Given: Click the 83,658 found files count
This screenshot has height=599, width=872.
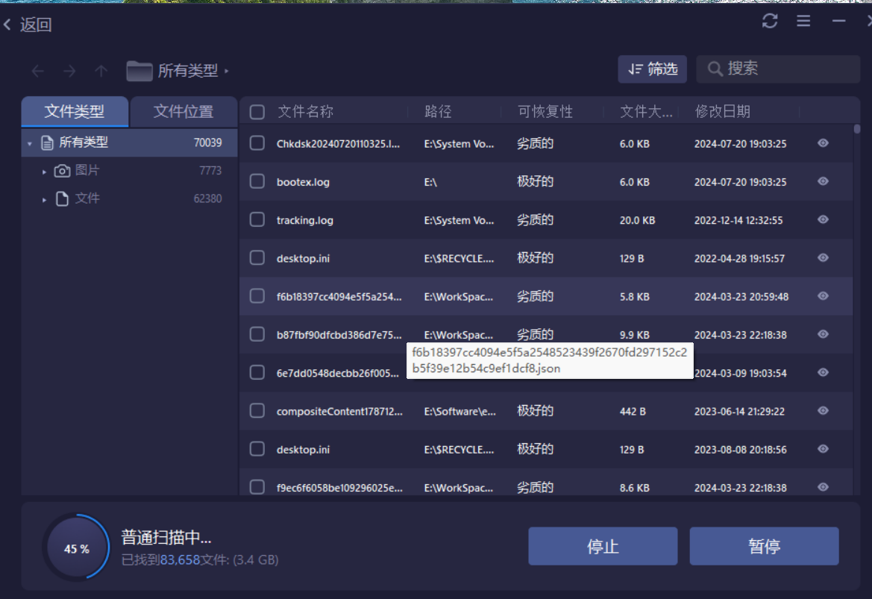Looking at the screenshot, I should (x=180, y=560).
